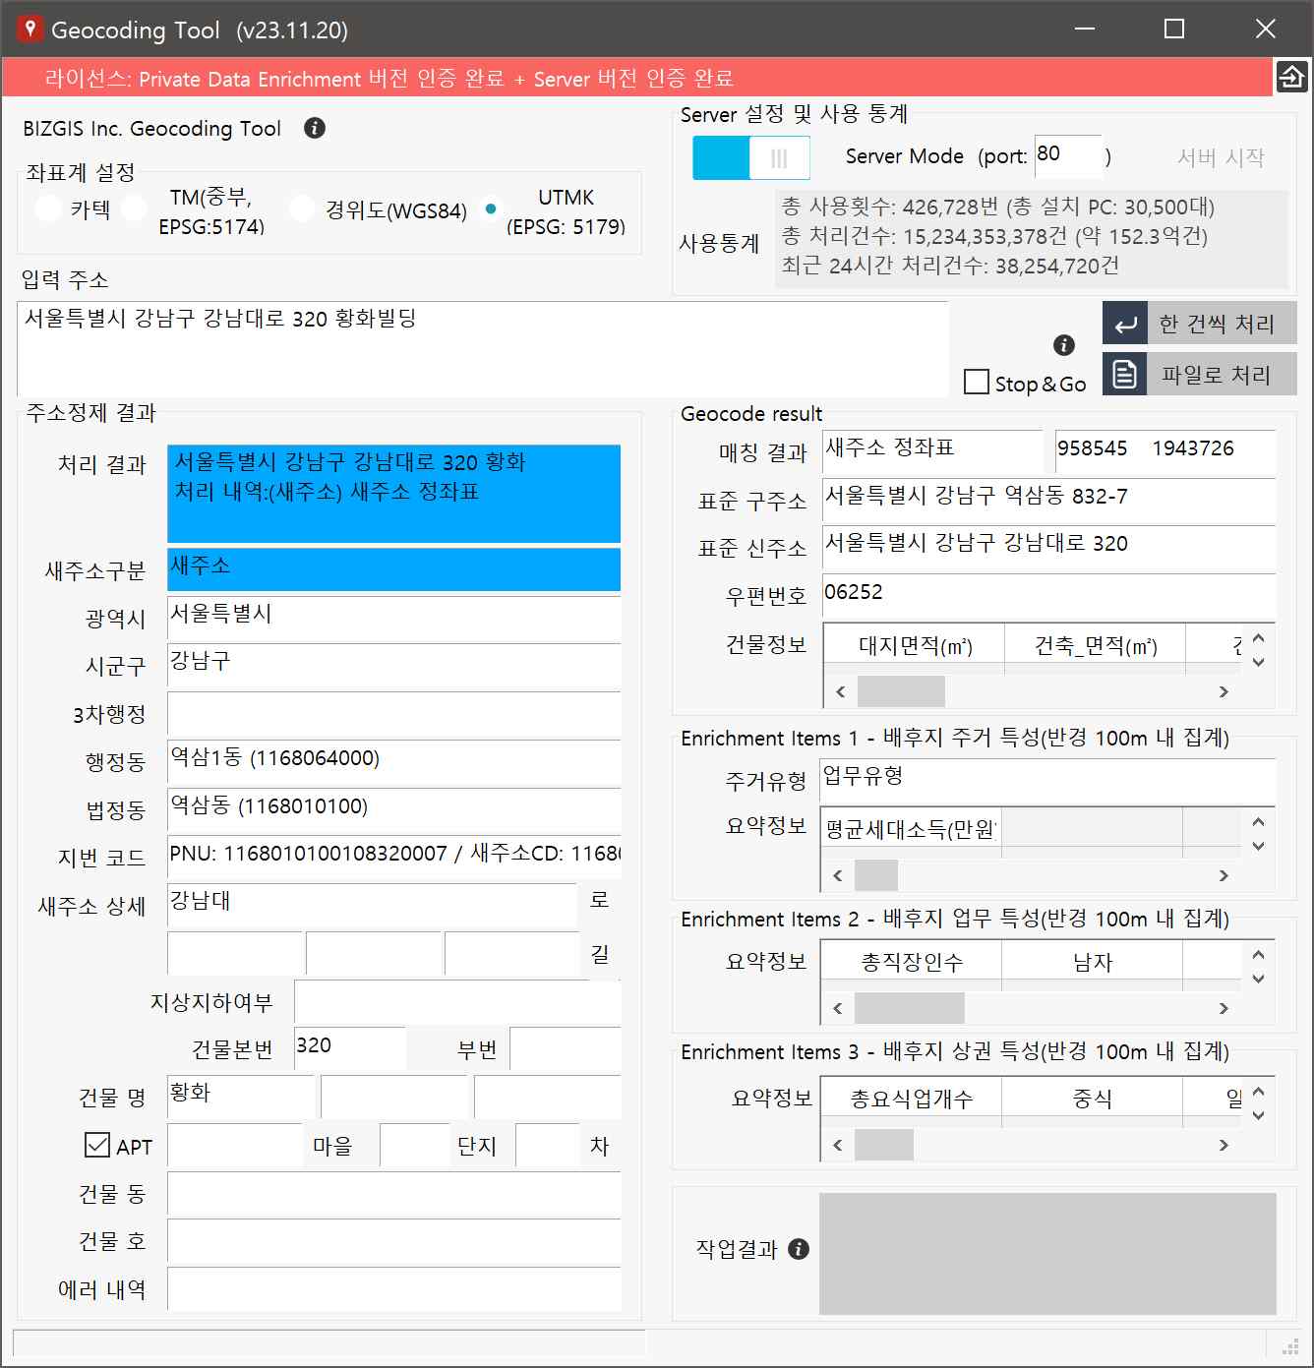The image size is (1314, 1368).
Task: Click the 건물정보 horizontal scrollbar thumb
Action: coord(901,691)
